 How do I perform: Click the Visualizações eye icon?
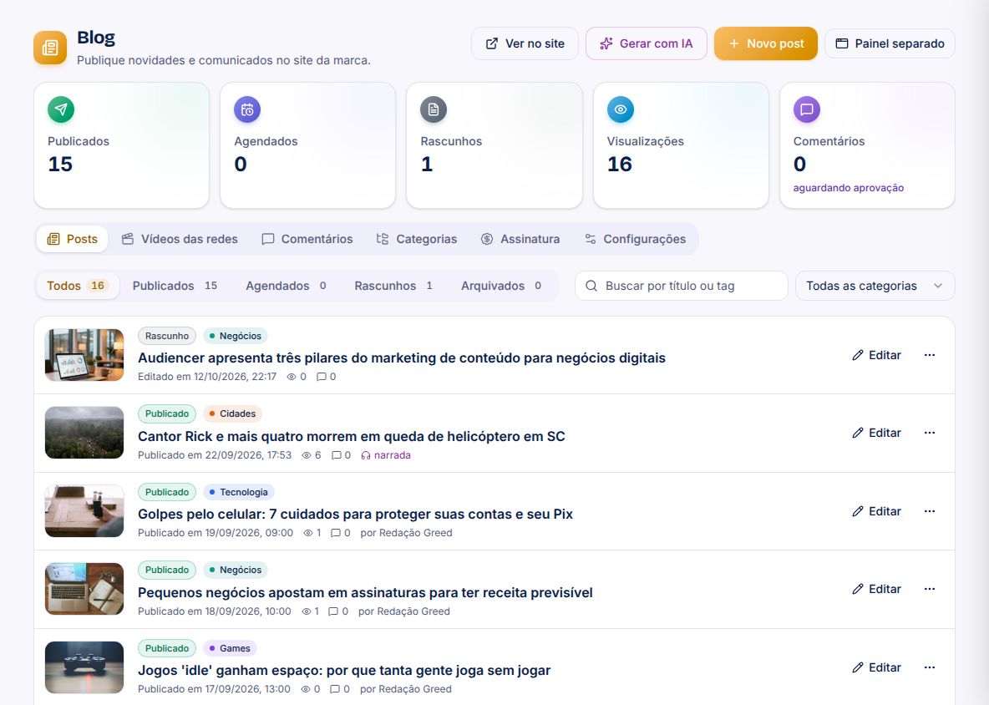coord(620,109)
